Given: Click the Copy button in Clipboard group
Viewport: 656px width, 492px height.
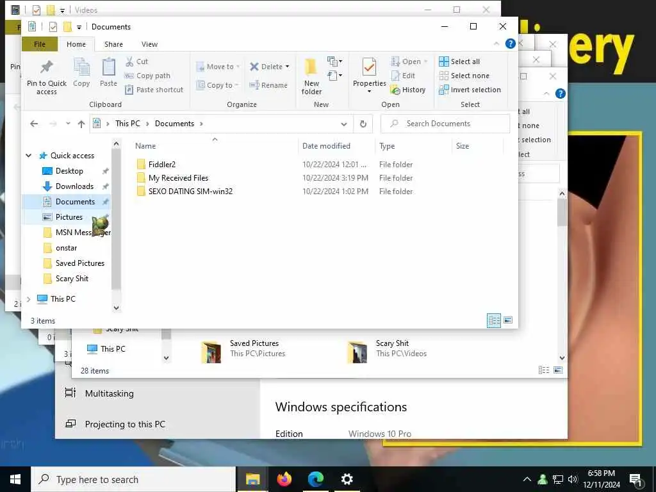Looking at the screenshot, I should pos(81,73).
